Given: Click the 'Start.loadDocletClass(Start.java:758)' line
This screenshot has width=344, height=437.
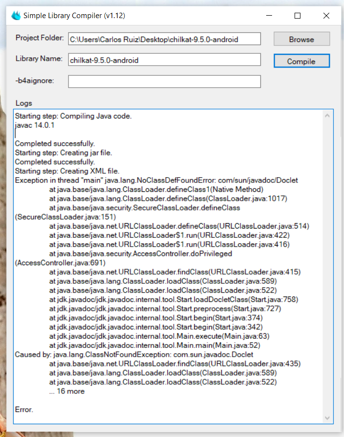Looking at the screenshot, I should pos(174,299).
